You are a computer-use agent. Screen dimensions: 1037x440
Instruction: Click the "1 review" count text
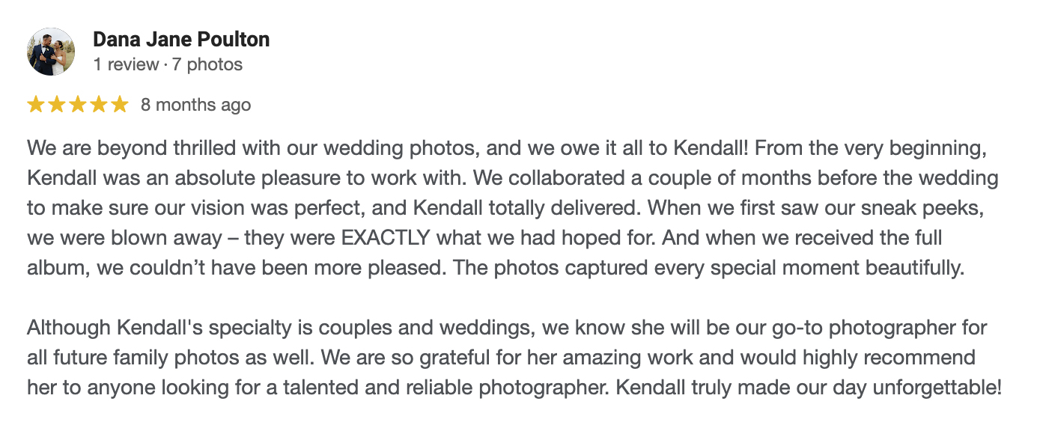click(x=125, y=64)
